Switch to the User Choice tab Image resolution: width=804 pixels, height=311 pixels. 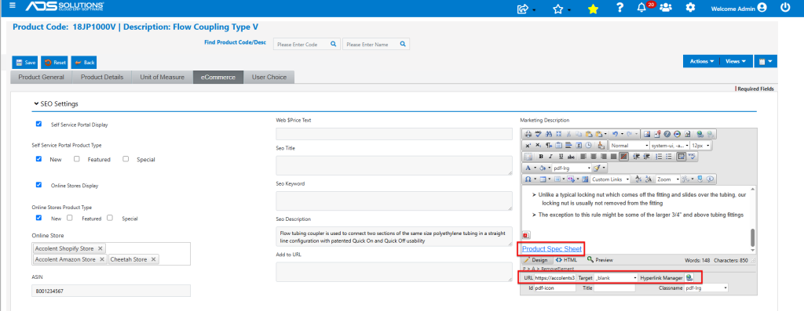[x=269, y=78]
